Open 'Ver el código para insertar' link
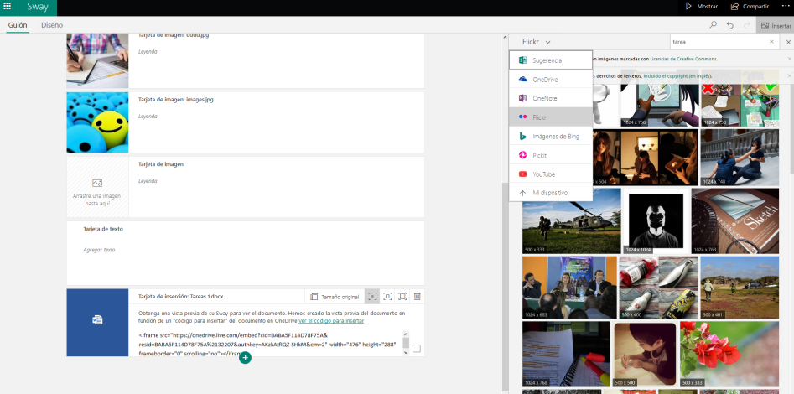This screenshot has width=794, height=394. [x=331, y=321]
